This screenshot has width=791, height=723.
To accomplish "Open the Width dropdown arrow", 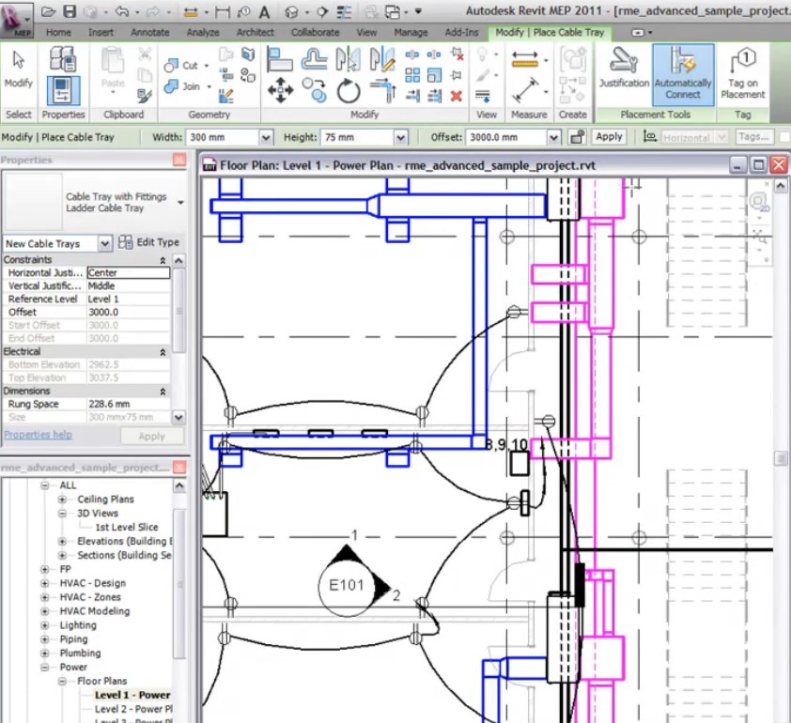I will coord(266,137).
